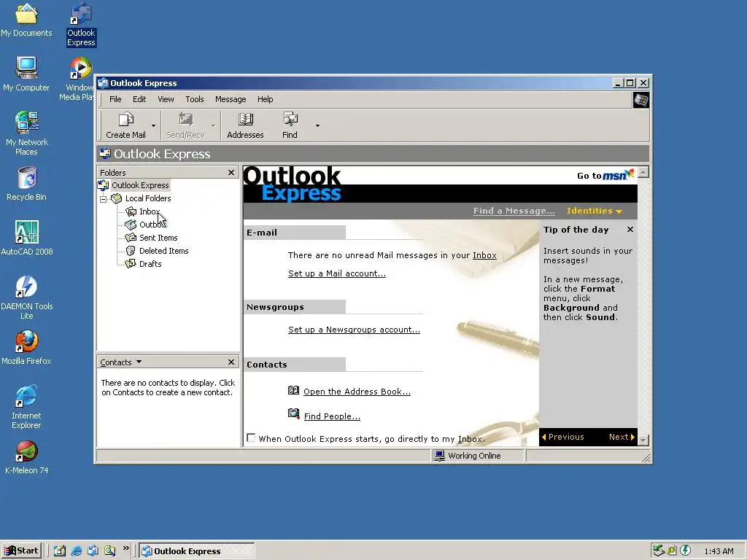Open the Create Mail dropdown arrow
The width and height of the screenshot is (747, 560).
tap(153, 125)
